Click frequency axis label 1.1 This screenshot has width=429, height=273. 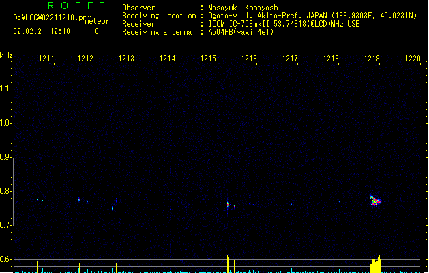pos(5,89)
